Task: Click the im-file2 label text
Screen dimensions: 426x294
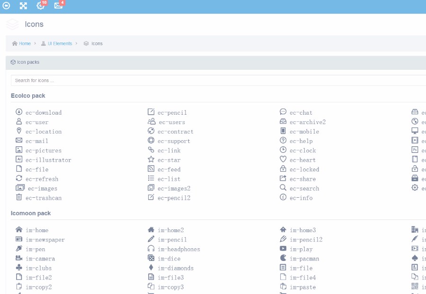Action: tap(39, 278)
